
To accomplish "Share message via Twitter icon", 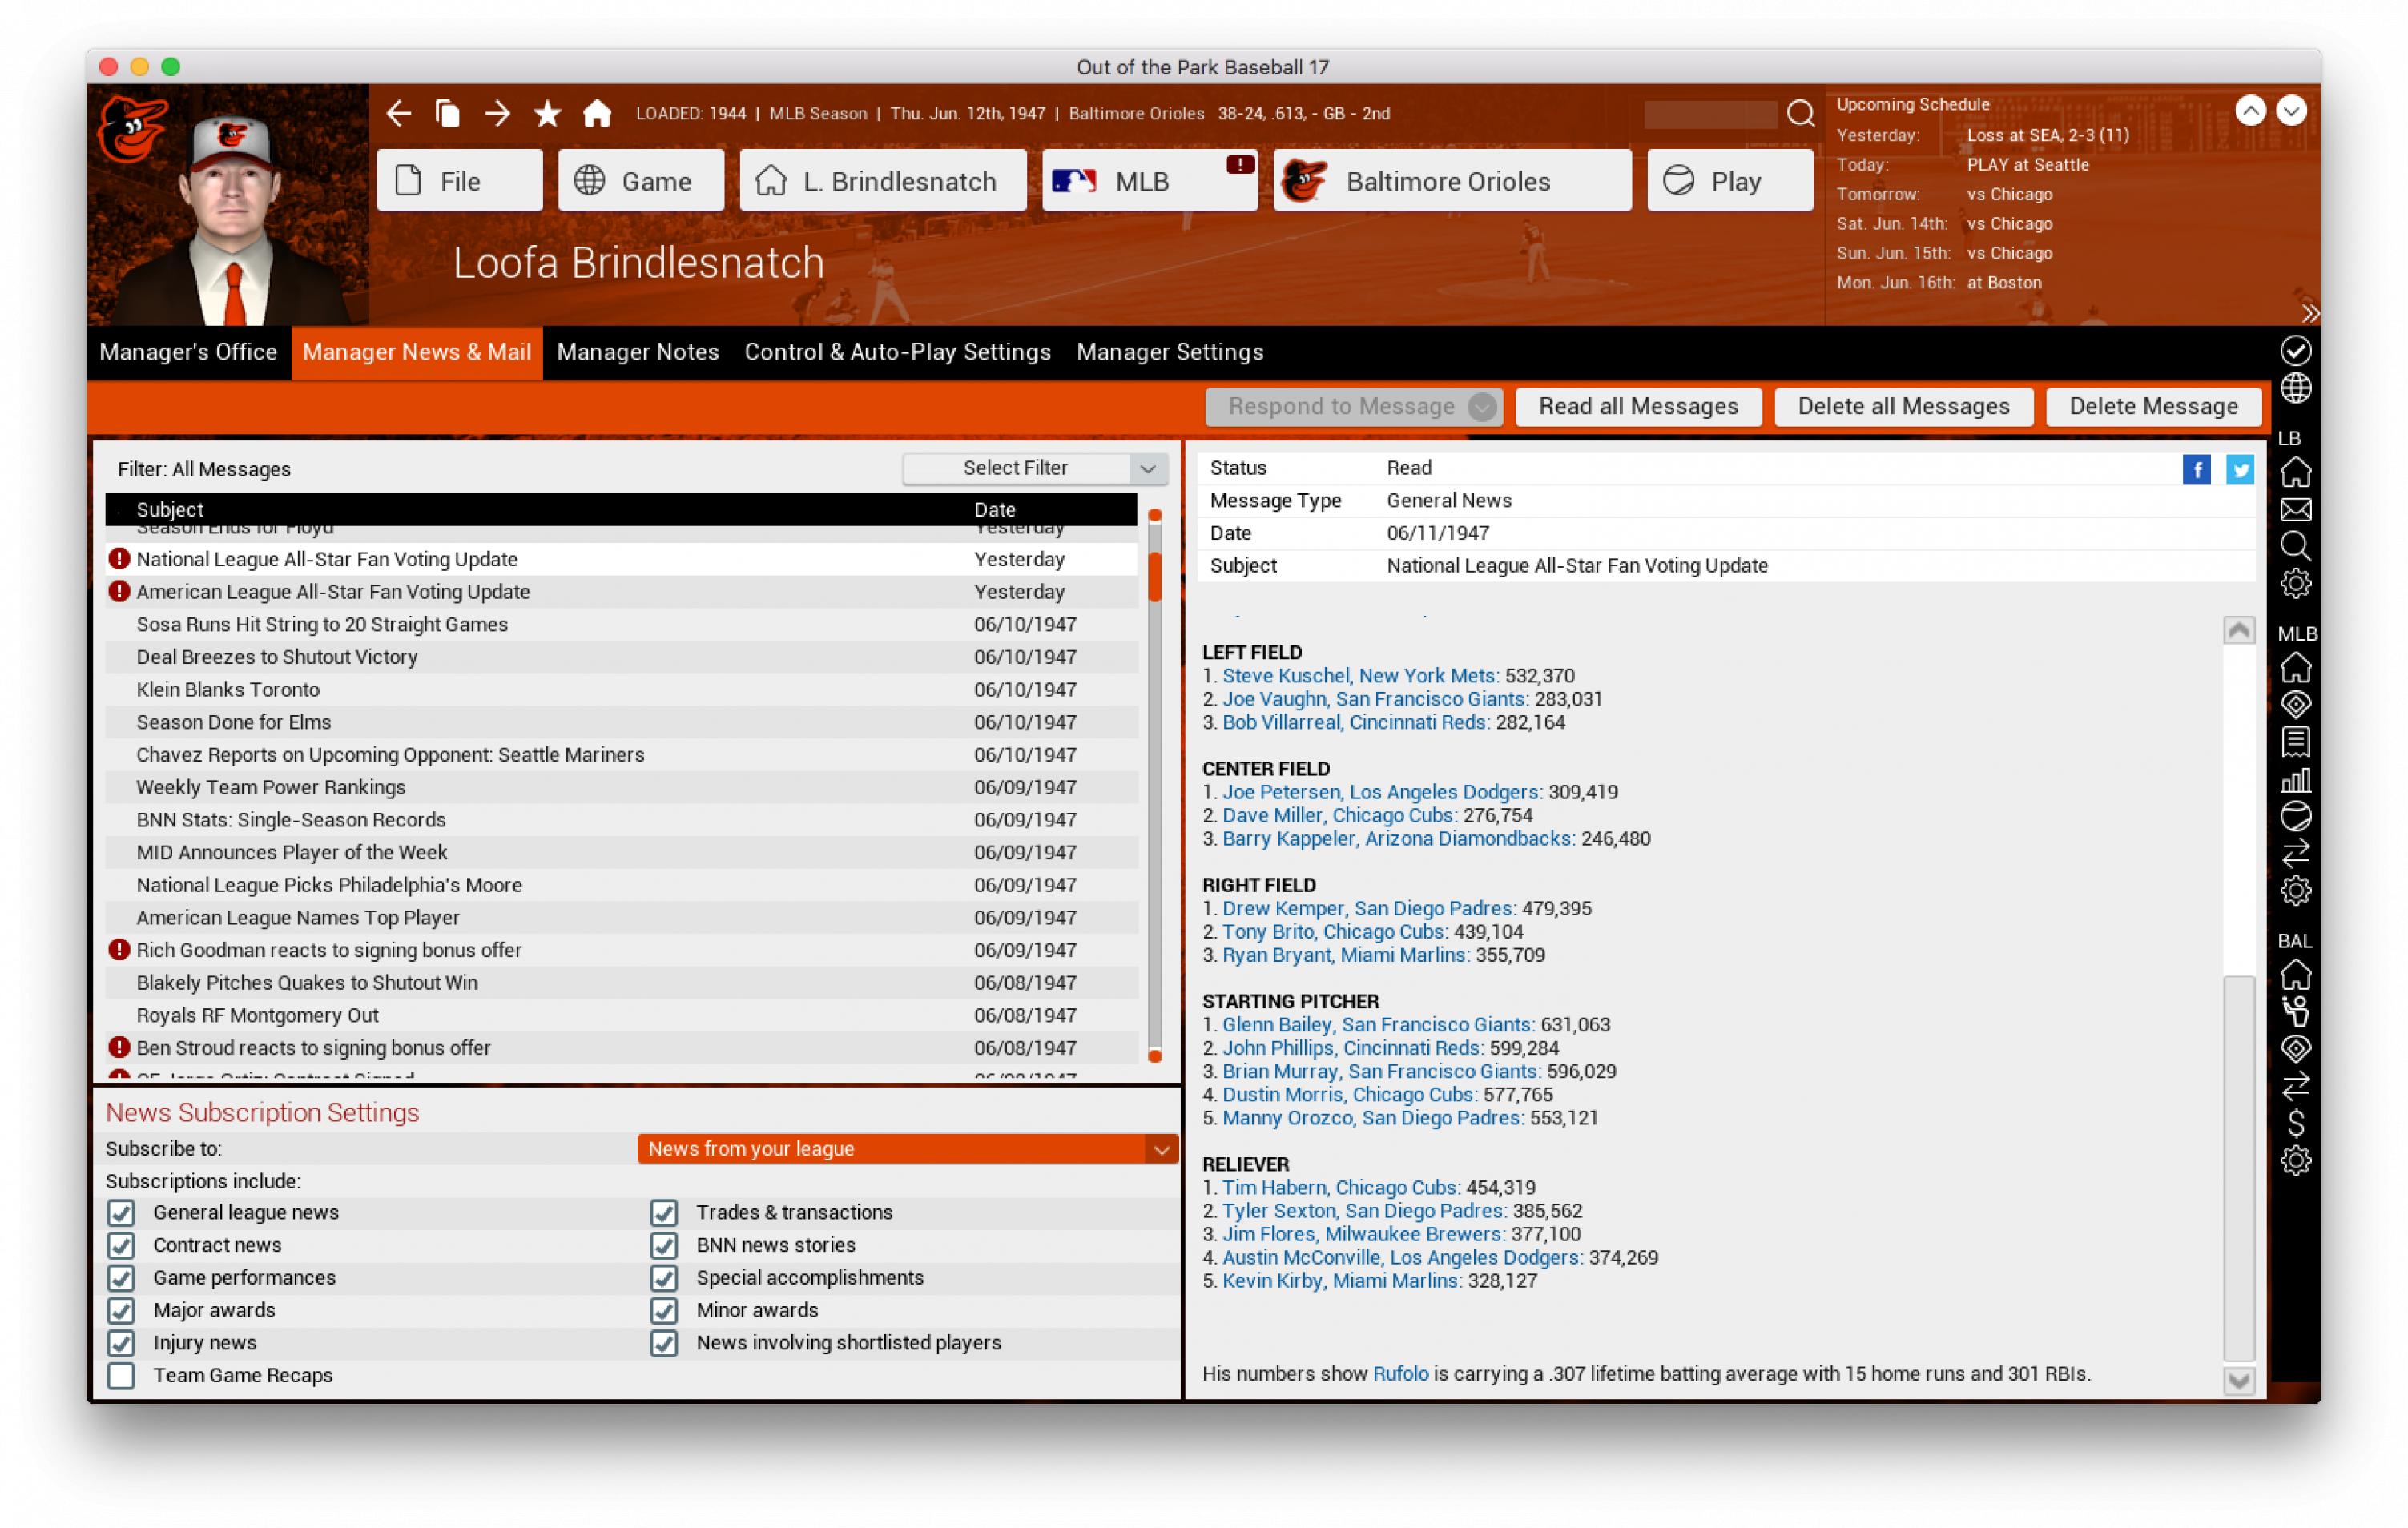I will pos(2239,469).
